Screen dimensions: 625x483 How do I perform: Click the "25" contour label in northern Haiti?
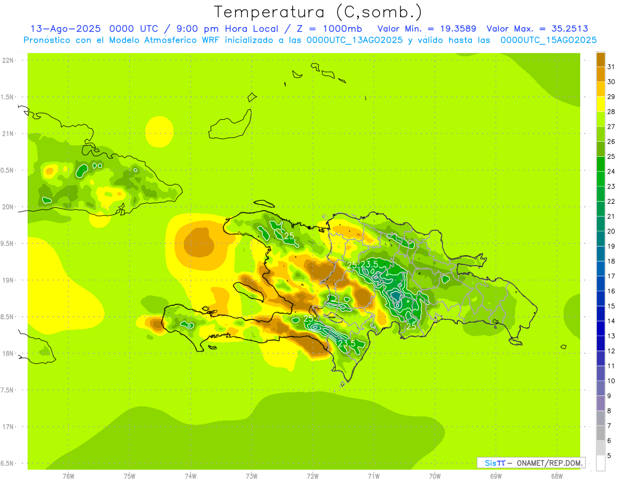click(290, 236)
